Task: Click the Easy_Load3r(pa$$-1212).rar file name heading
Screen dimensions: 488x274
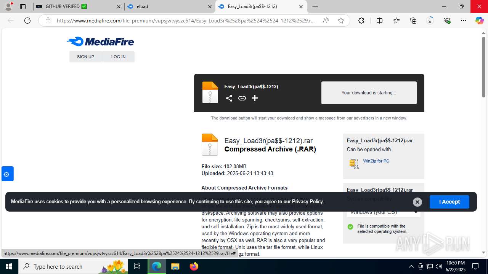Action: coord(268,141)
